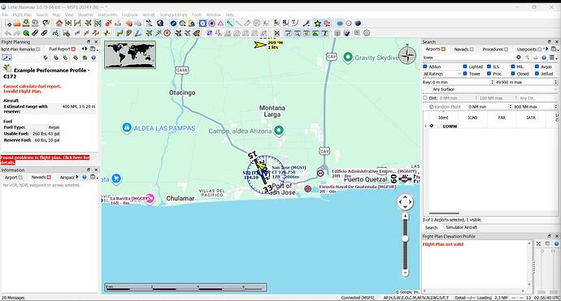
Task: Adjust the 800 NM max stepper
Action: pos(555,106)
